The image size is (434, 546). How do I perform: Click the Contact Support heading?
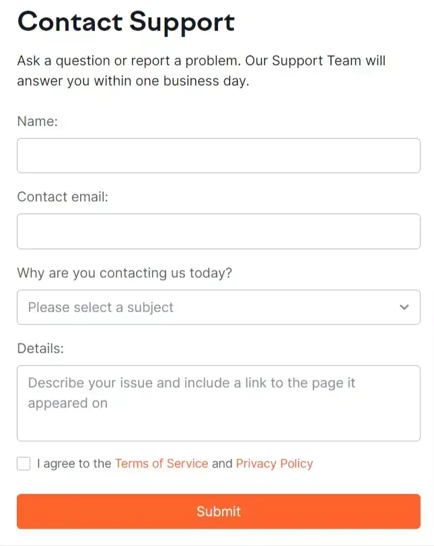pos(126,22)
